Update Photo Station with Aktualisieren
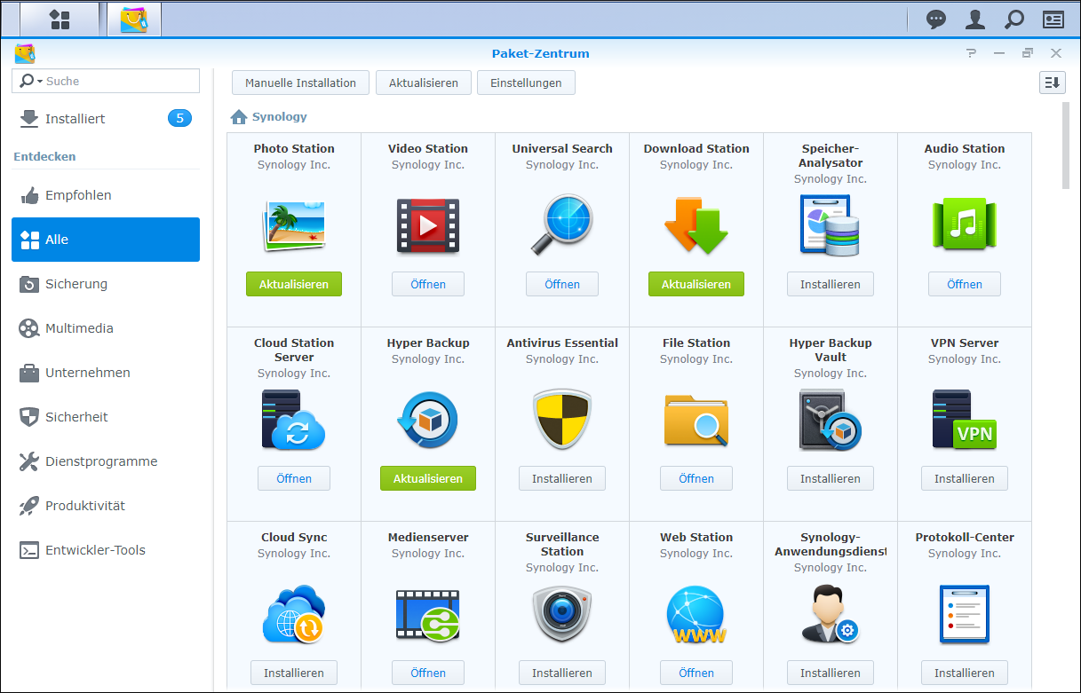Screen dimensions: 1081x693 pos(294,284)
